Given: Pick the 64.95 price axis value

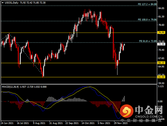Looking at the screenshot, I should click(x=161, y=67).
